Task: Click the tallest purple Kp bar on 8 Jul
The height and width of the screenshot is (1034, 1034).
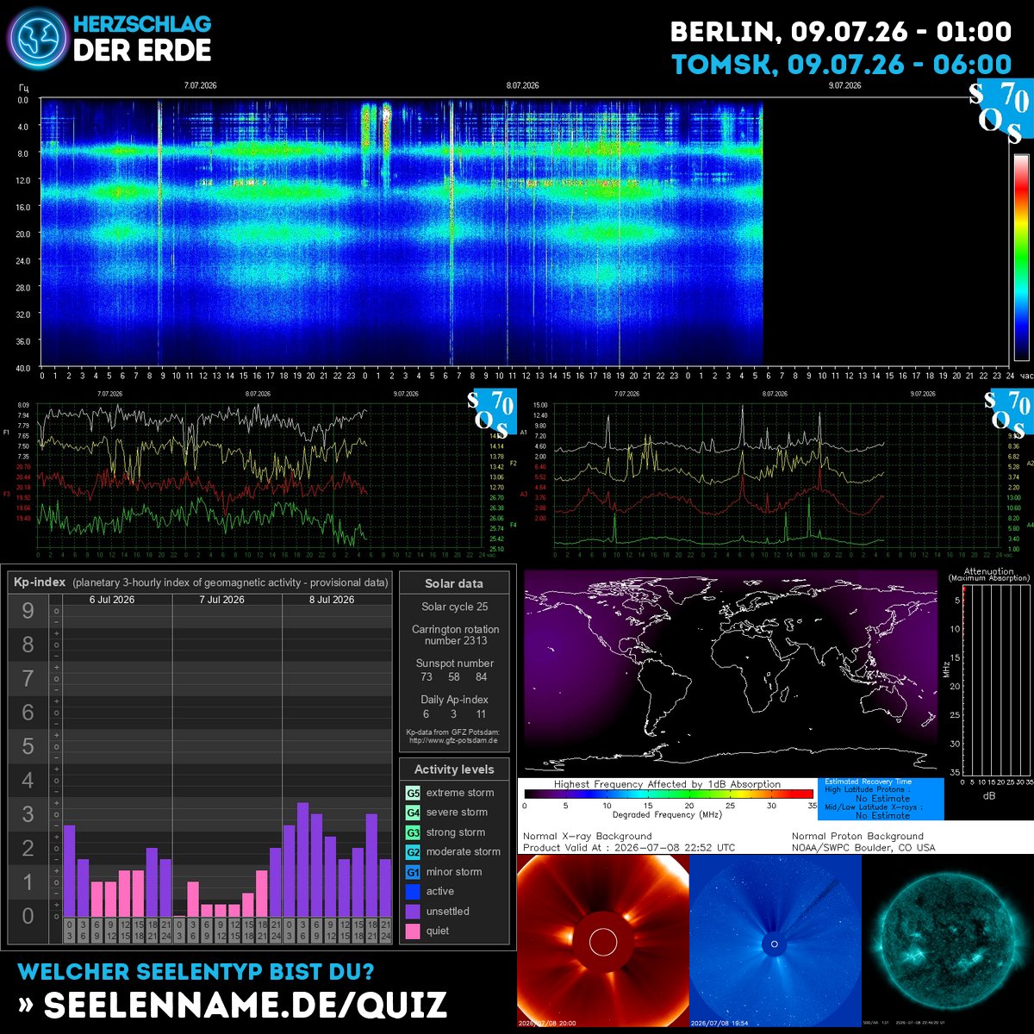Action: [303, 860]
